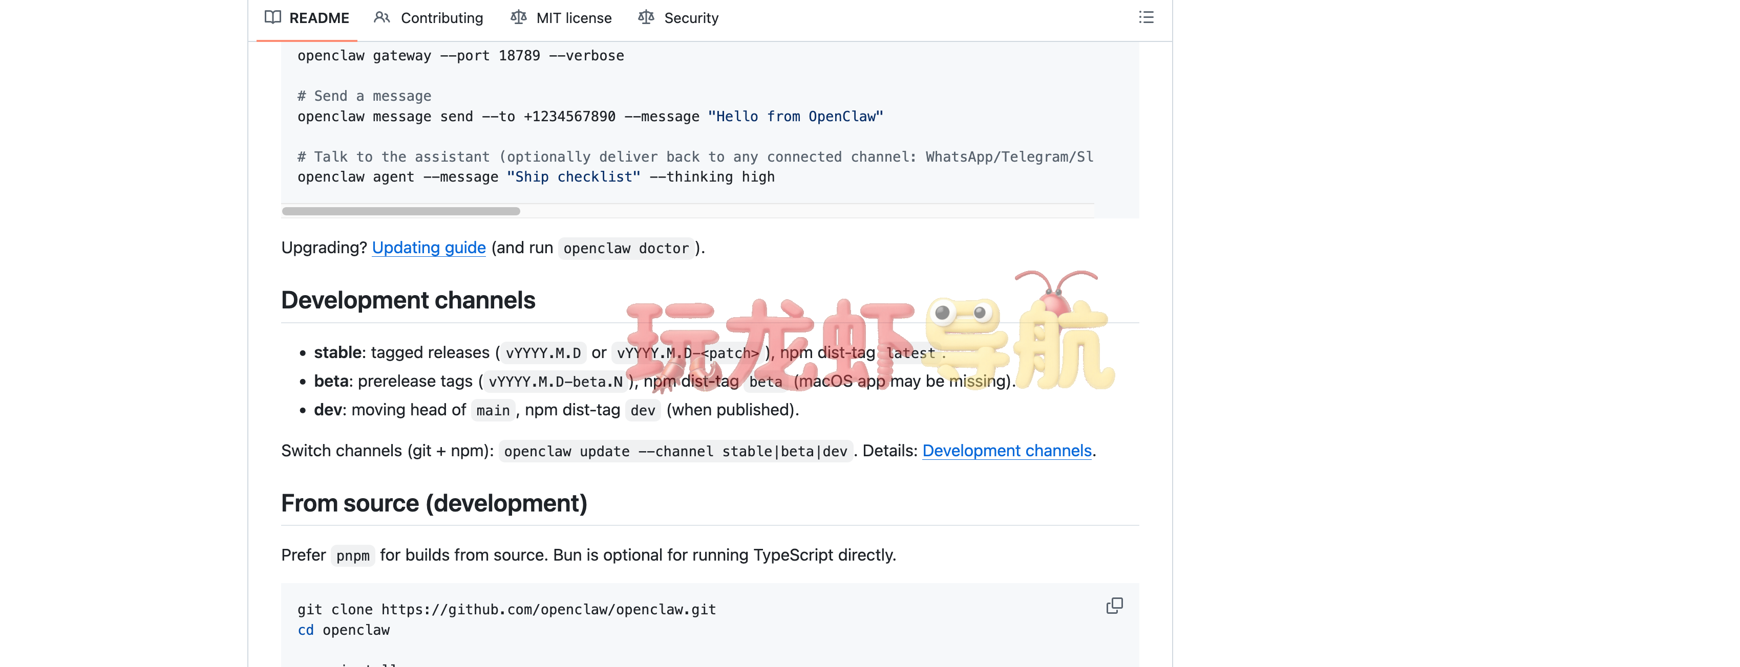The image size is (1740, 667).
Task: Click the 'openclaw gateway --port 18789' line
Action: pyautogui.click(x=461, y=55)
